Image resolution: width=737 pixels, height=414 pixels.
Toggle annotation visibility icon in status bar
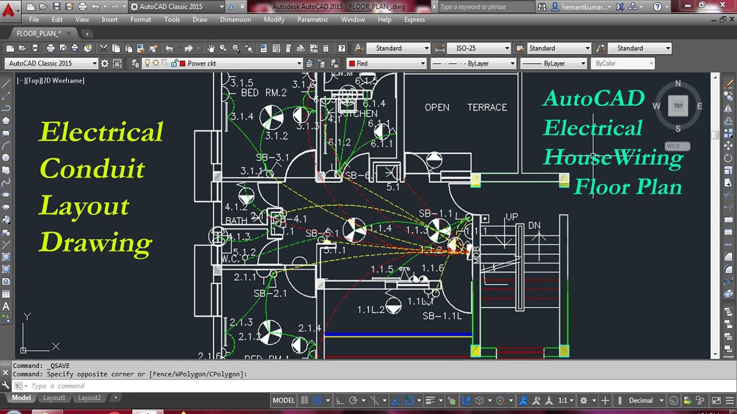click(x=523, y=400)
